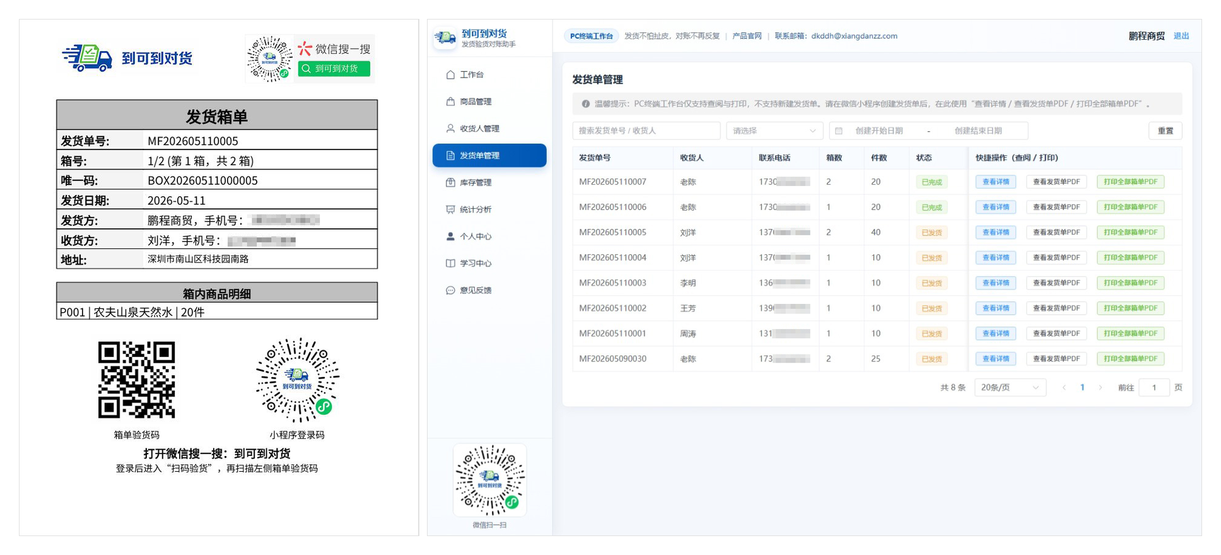Click the 商品管理 bag icon

point(450,102)
